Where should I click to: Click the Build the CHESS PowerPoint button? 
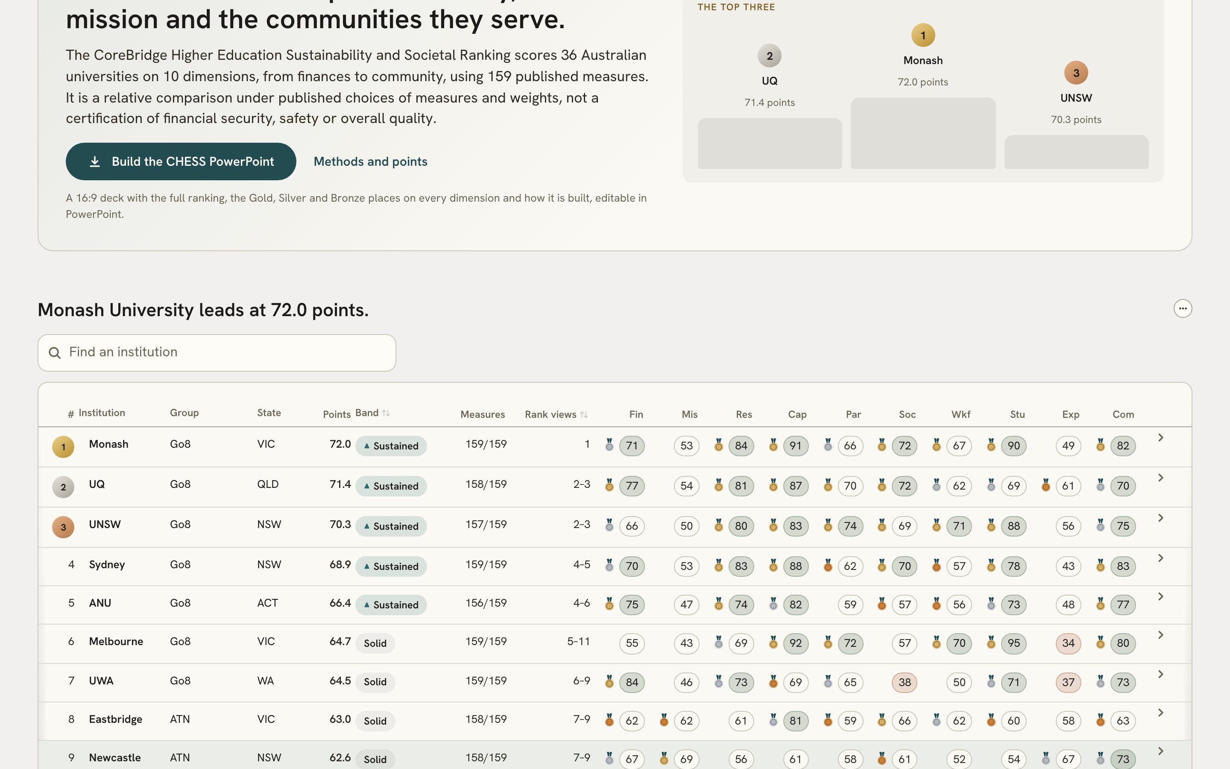click(180, 161)
